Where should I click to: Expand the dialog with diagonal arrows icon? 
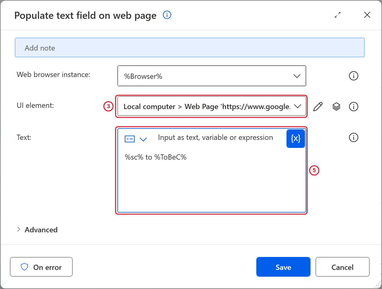[338, 15]
